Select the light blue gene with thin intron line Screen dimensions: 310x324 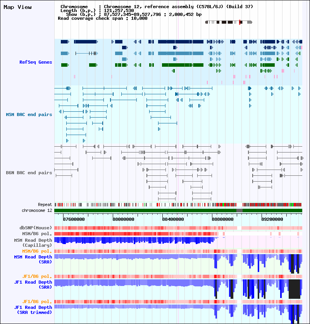coord(87,54)
